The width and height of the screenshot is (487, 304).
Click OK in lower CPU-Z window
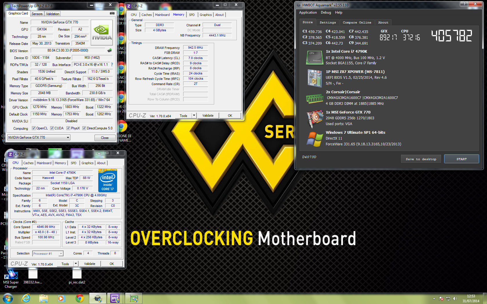(x=112, y=264)
